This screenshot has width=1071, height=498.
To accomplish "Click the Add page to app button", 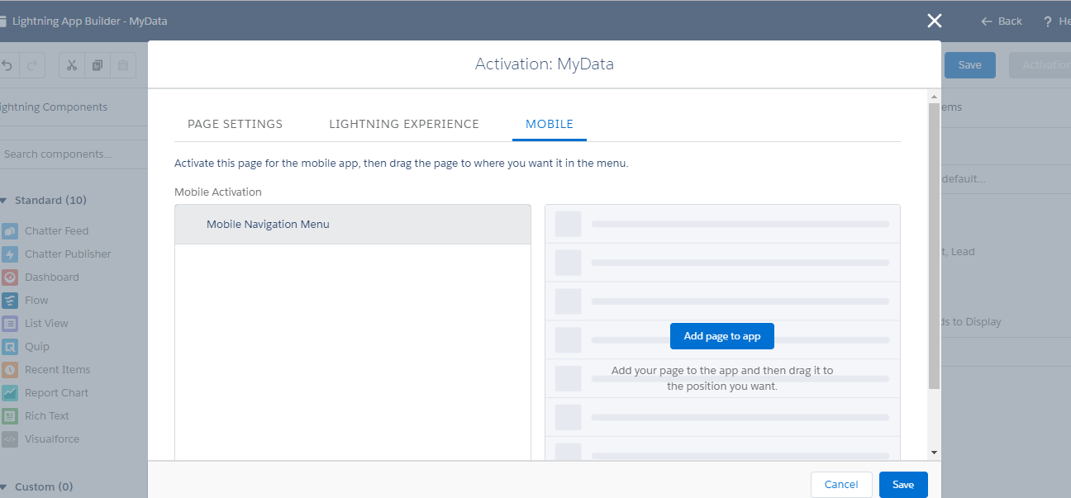I will (x=721, y=336).
